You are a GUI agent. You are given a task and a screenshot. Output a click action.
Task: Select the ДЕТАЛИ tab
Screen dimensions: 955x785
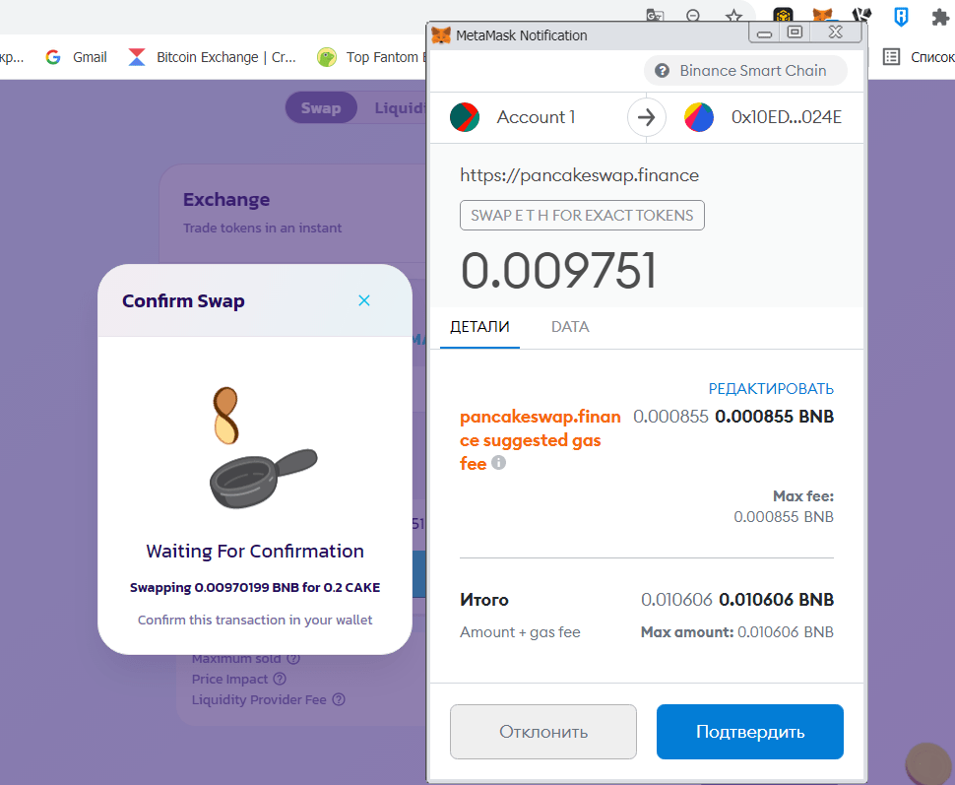tap(479, 327)
